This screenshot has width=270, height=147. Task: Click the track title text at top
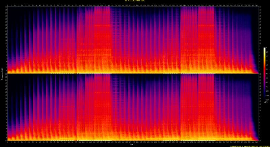[135, 1]
